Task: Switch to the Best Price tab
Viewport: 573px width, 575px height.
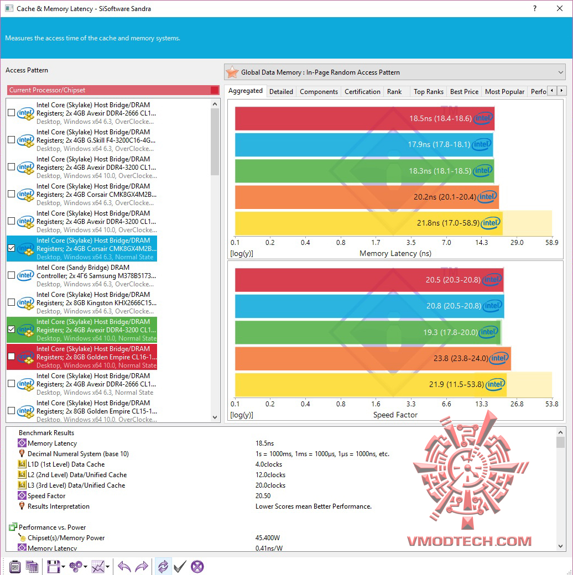Action: 464,91
